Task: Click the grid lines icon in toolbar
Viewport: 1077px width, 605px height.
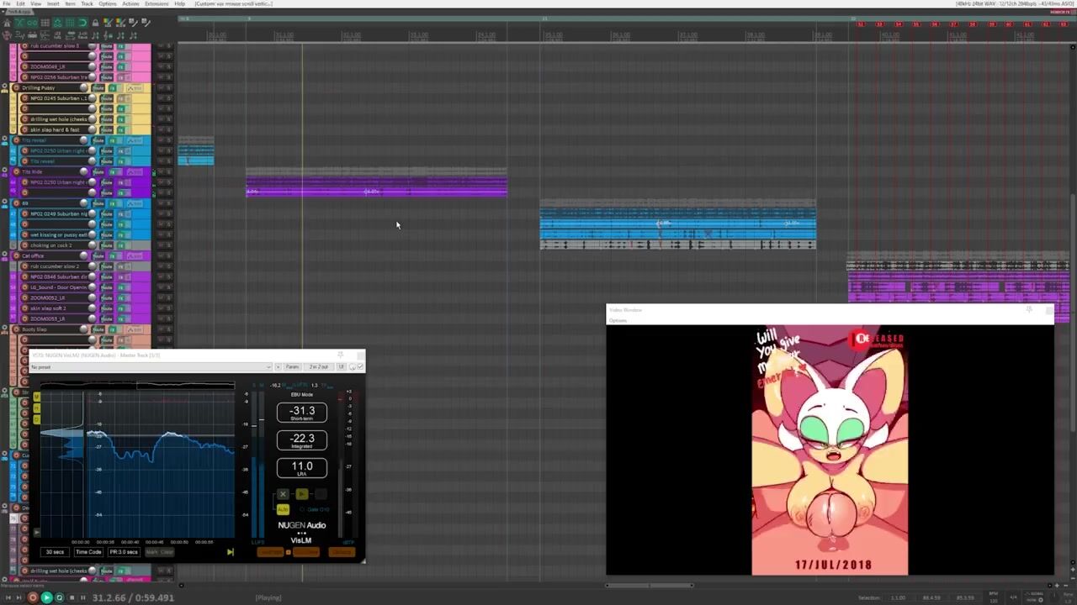Action: [45, 23]
